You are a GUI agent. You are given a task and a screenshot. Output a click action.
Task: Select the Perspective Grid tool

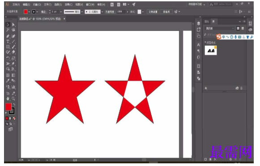coord(13,69)
